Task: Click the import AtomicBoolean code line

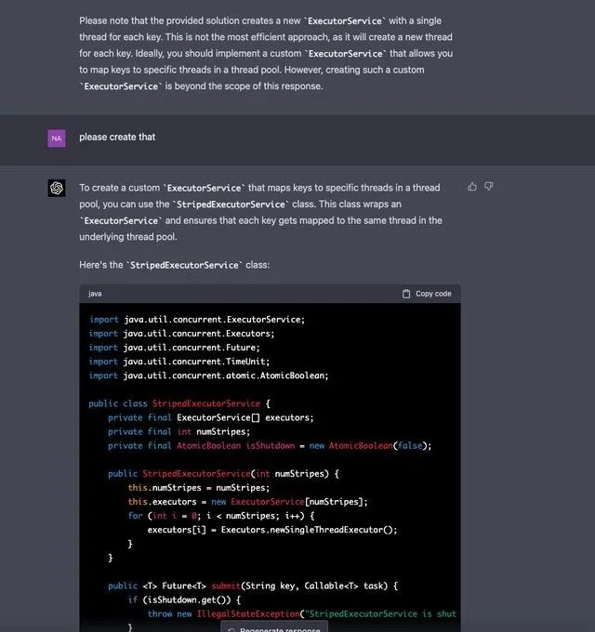Action: pyautogui.click(x=209, y=375)
